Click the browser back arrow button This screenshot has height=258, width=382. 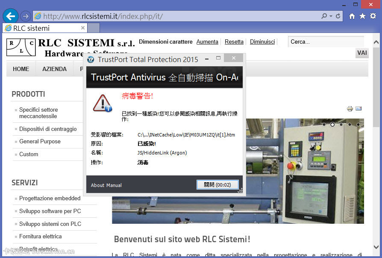10,16
